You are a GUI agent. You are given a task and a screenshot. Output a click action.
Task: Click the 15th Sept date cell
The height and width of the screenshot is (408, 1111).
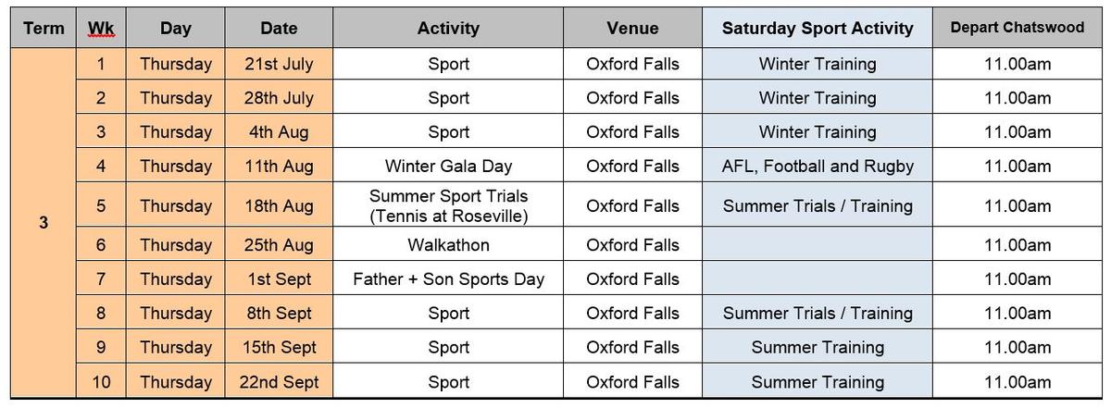click(279, 348)
